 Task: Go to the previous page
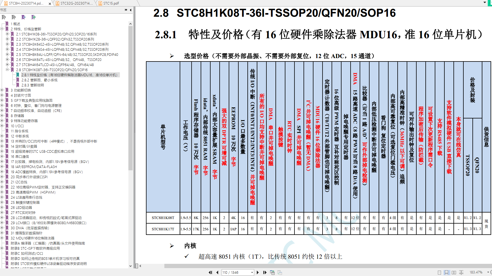point(217,272)
